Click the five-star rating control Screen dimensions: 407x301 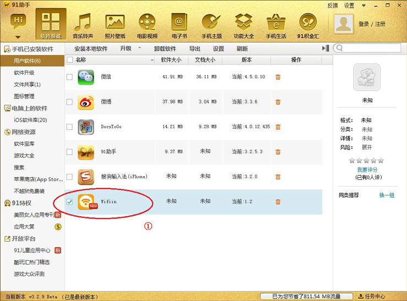point(366,161)
